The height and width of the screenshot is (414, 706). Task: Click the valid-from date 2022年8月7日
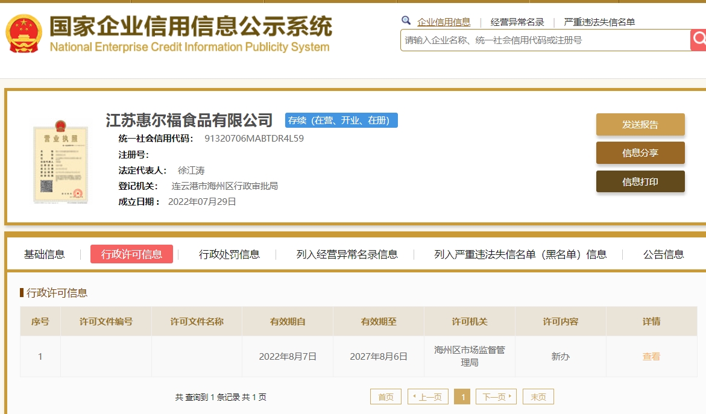tap(288, 356)
